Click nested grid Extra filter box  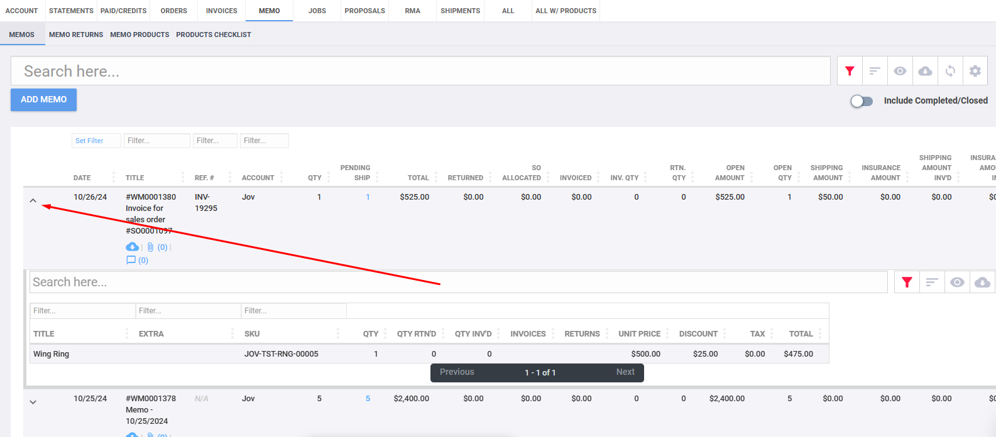189,311
